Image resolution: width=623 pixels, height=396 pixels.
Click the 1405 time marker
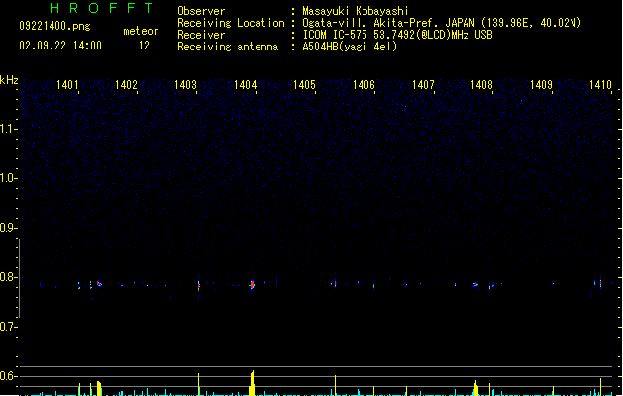(x=304, y=85)
